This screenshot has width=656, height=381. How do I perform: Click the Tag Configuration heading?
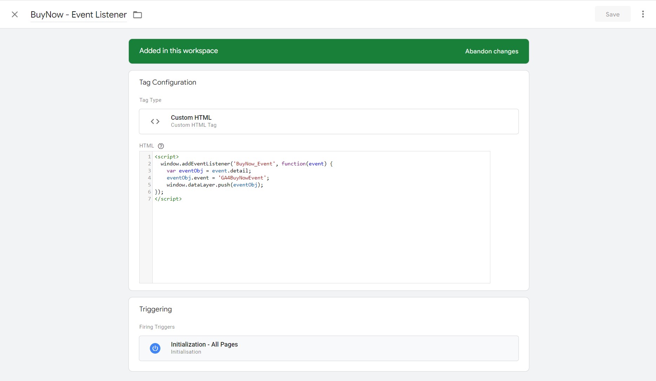168,82
